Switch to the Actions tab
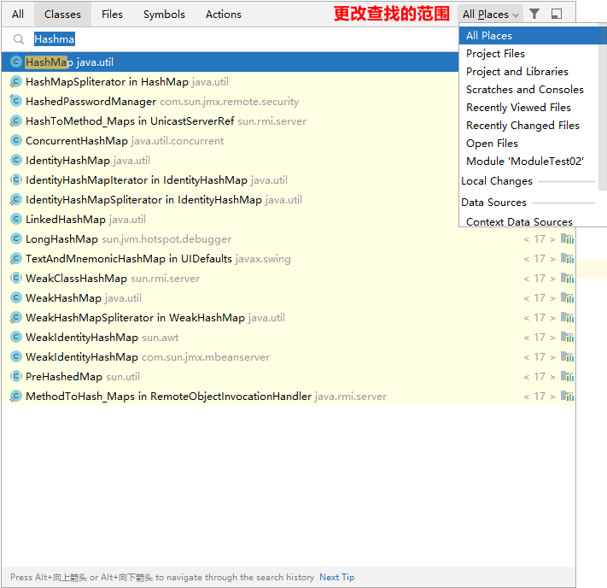607x588 pixels. tap(224, 15)
